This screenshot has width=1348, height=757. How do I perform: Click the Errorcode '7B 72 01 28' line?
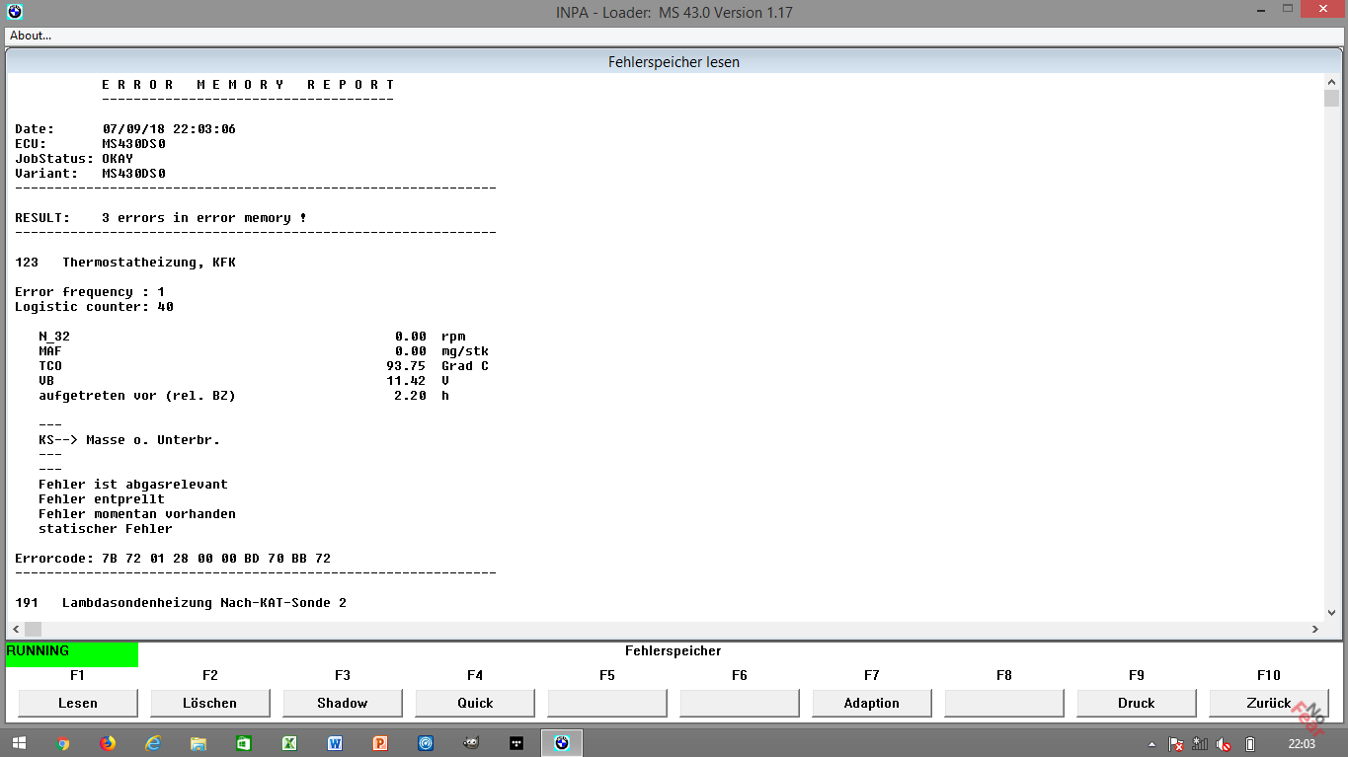click(x=173, y=559)
